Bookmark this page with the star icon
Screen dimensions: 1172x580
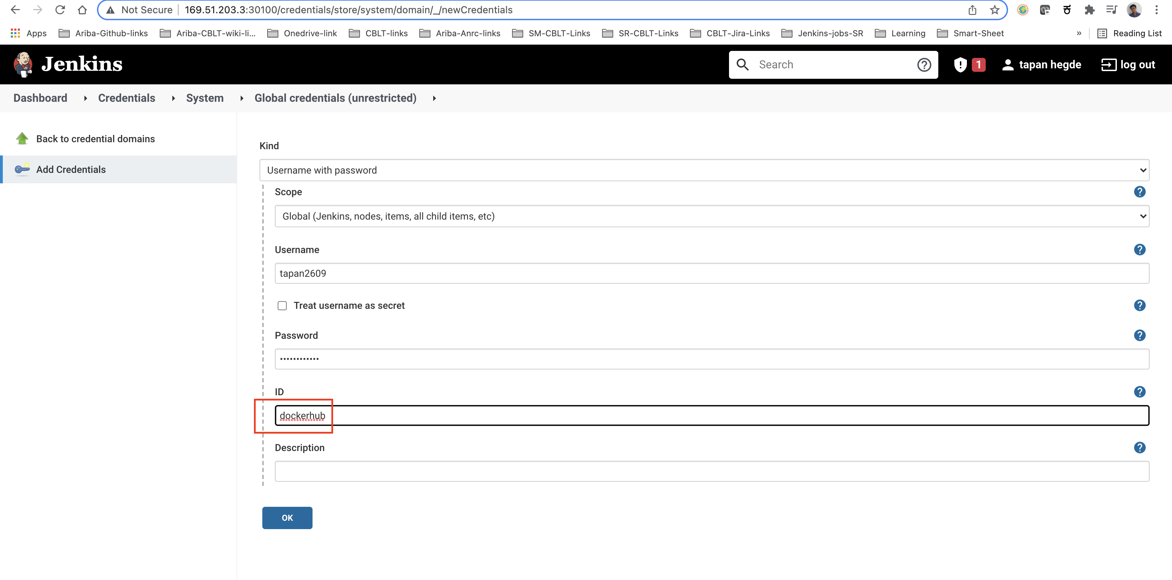(x=994, y=9)
